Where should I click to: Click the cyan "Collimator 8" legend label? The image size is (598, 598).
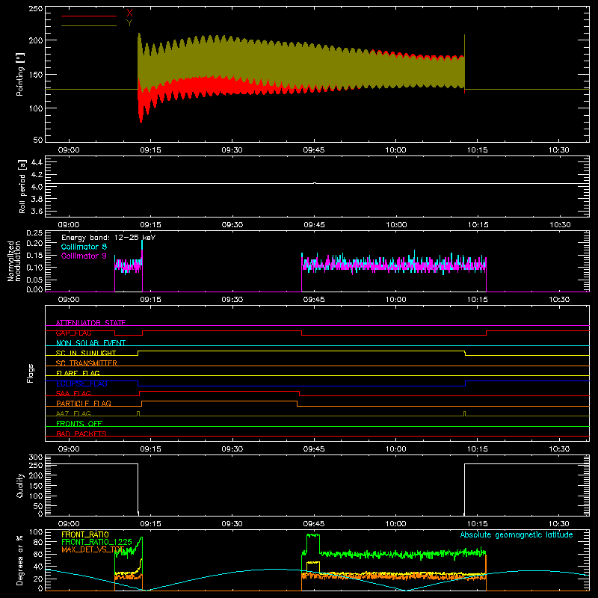(x=84, y=247)
